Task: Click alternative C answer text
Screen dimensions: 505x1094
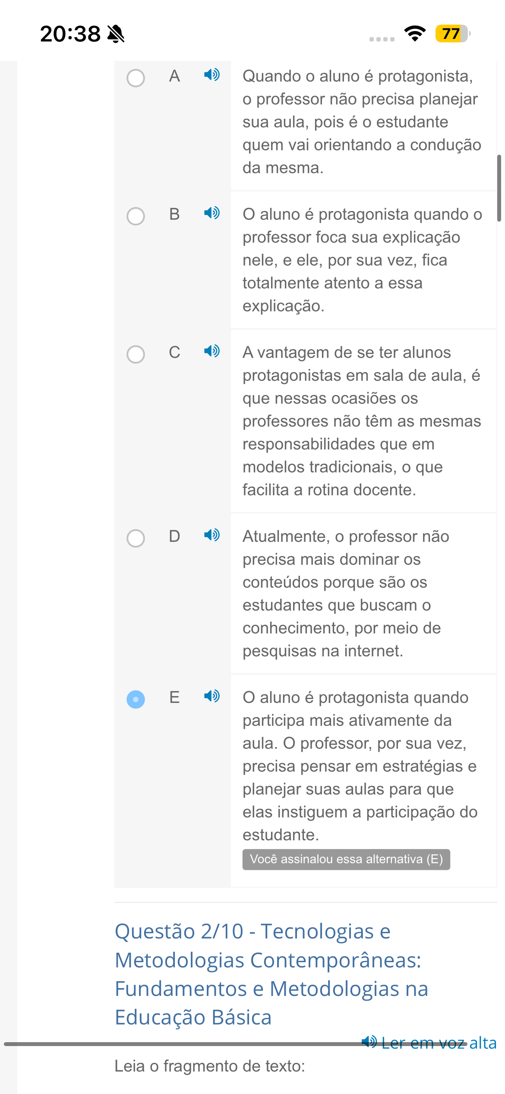Action: (x=362, y=421)
